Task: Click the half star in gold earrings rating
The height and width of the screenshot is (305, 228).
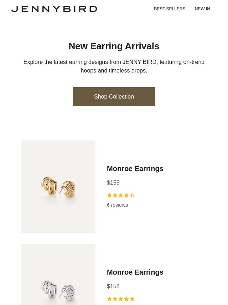Action: coord(132,195)
